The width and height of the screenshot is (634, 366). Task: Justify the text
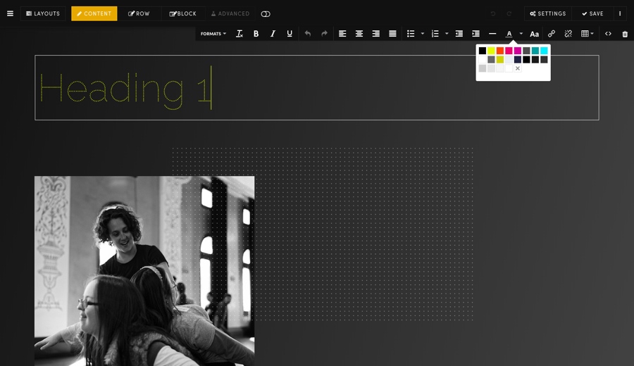coord(392,34)
